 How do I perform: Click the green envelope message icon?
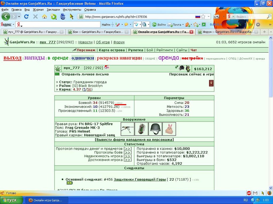(x=57, y=74)
